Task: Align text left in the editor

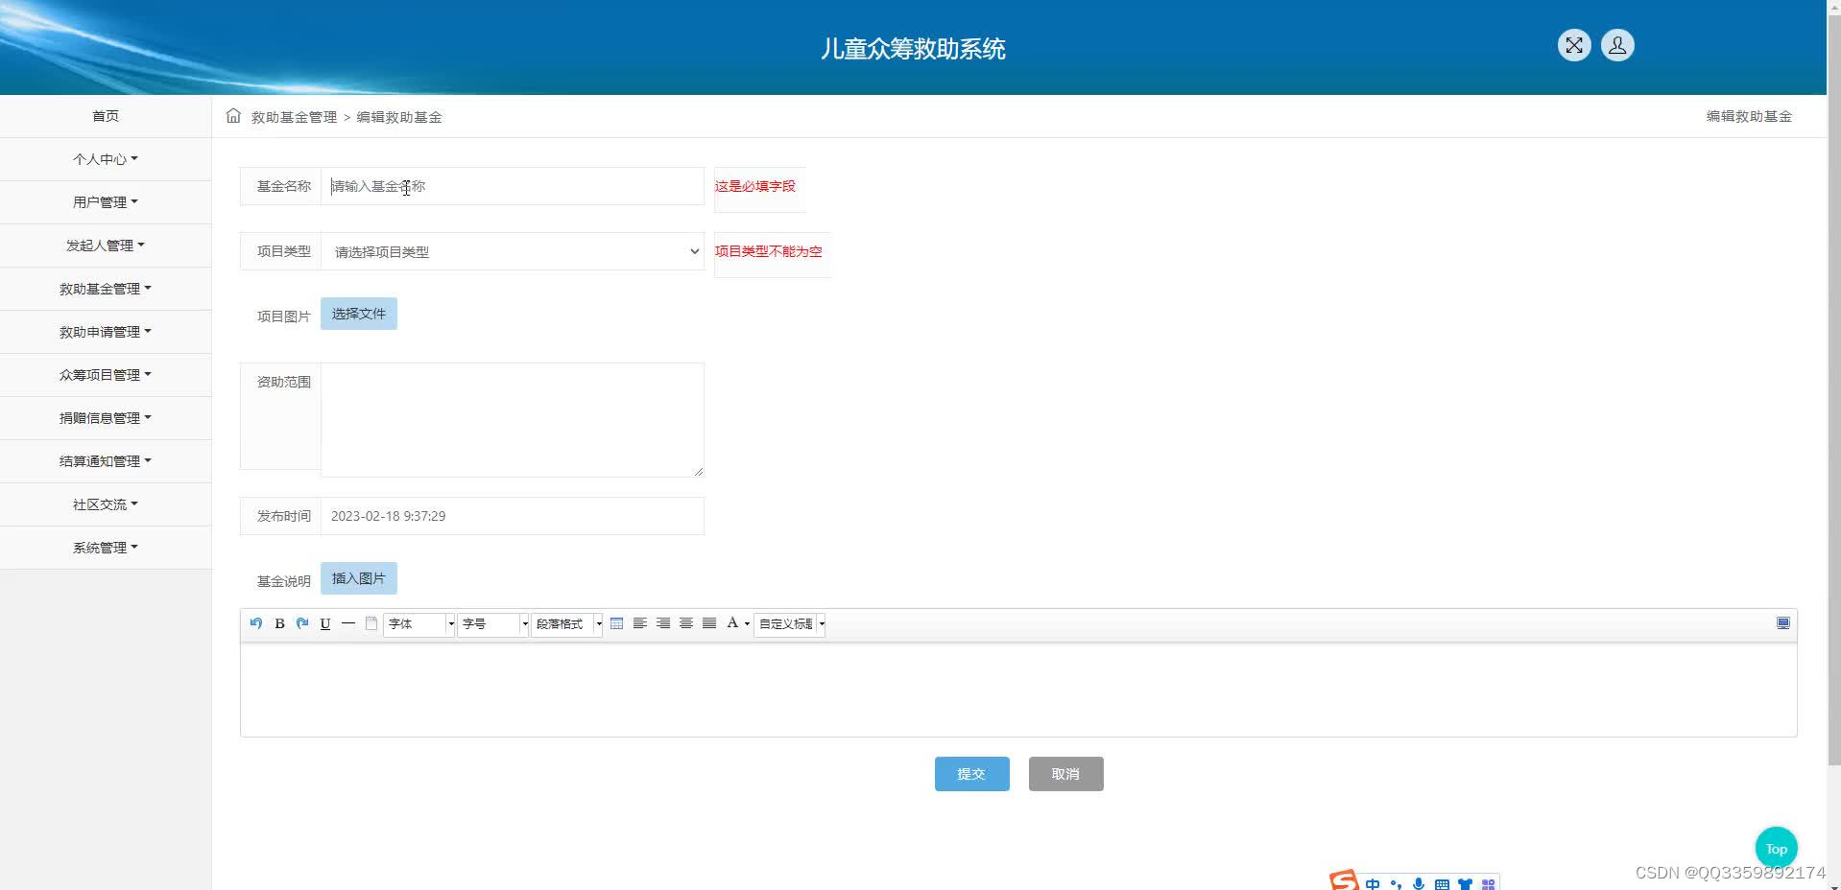Action: point(640,623)
